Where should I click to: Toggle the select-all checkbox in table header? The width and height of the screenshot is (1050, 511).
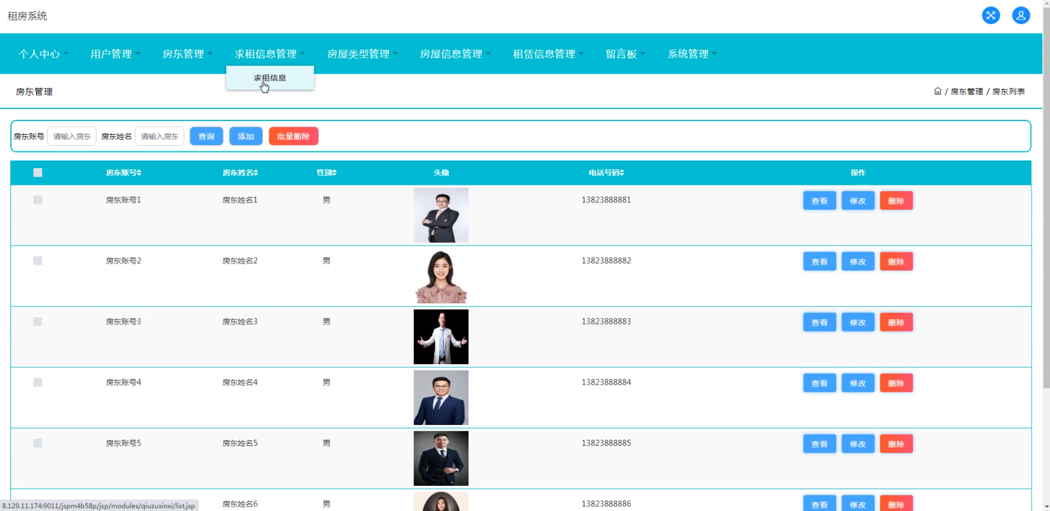point(38,173)
